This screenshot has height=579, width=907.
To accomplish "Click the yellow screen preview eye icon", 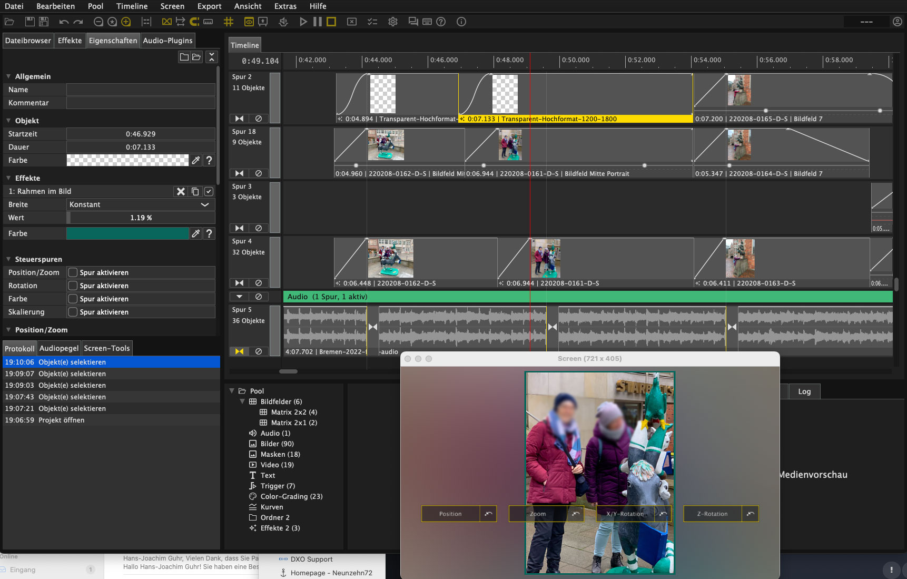I will 249,22.
